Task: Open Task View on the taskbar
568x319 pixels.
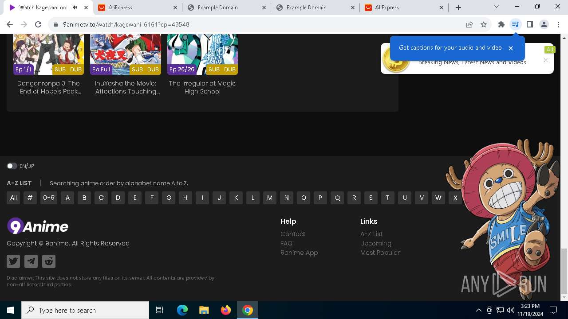Action: [160, 310]
